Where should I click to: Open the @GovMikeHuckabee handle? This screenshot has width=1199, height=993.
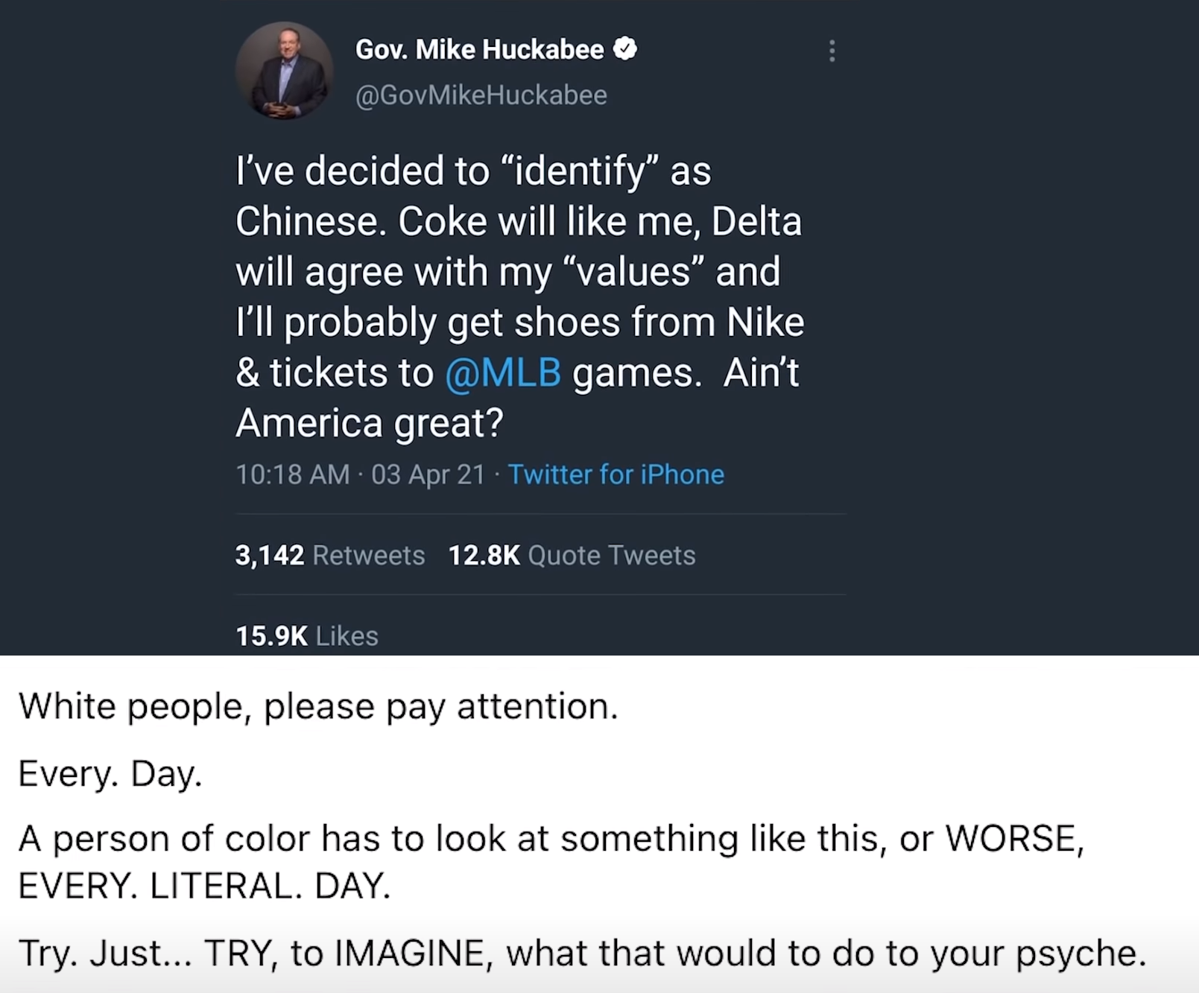[481, 95]
